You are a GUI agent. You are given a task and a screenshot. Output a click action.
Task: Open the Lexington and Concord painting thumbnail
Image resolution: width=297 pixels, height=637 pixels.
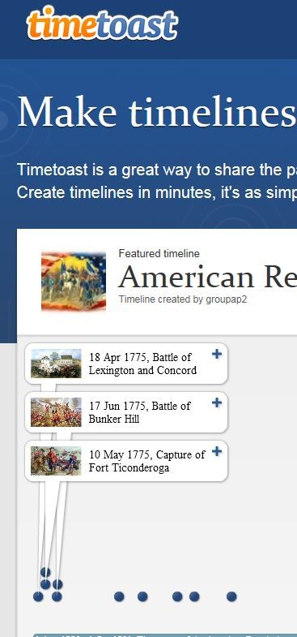(x=56, y=364)
